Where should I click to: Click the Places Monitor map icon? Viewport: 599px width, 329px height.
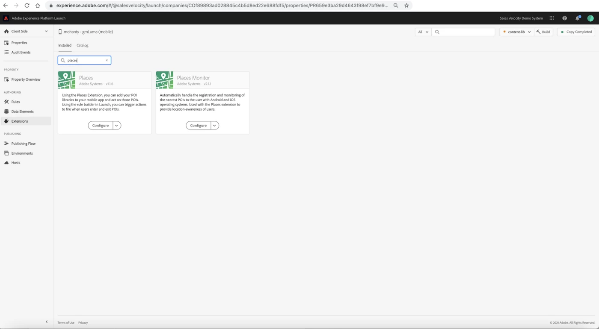(x=165, y=80)
